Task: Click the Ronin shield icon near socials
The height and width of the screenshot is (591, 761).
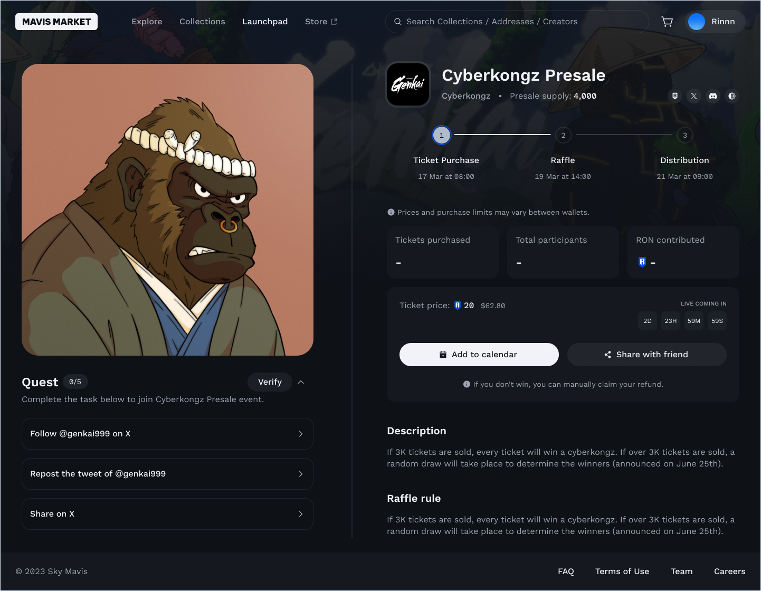Action: (675, 96)
